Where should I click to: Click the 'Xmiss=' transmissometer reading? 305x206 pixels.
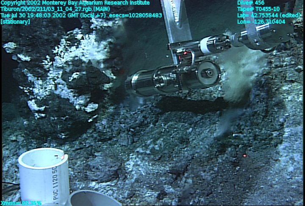pos(21,203)
